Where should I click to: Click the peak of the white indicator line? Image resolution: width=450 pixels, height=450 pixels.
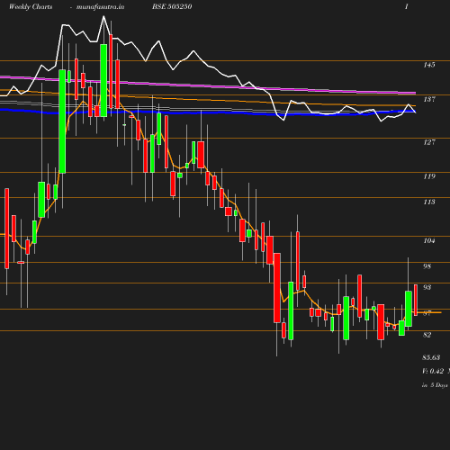click(x=103, y=17)
